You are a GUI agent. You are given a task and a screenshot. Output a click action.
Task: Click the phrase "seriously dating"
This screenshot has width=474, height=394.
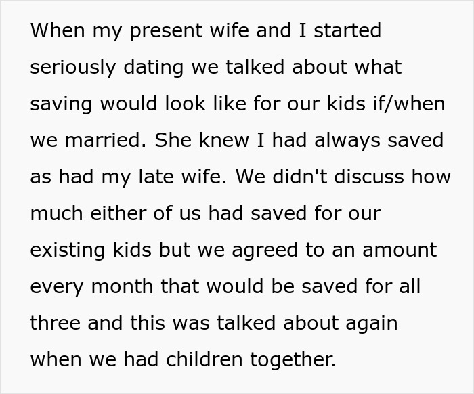pos(104,68)
